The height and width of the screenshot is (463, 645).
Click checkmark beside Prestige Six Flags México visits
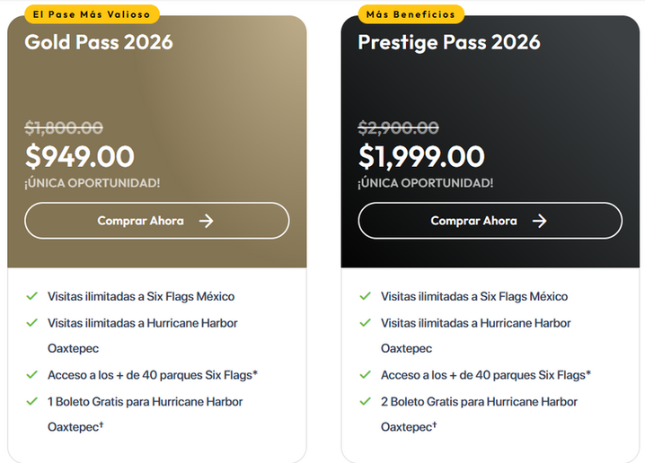click(x=365, y=296)
